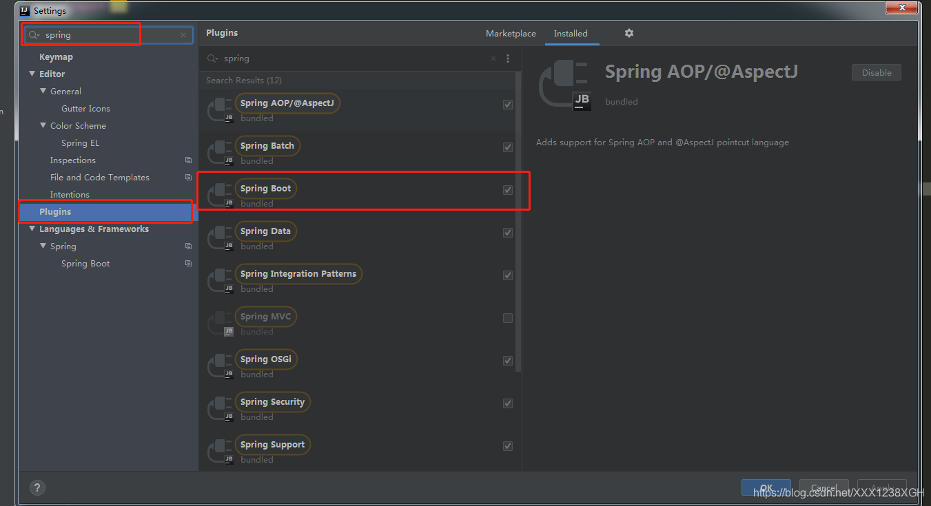Click the large plugin logo in details pane

coord(565,85)
